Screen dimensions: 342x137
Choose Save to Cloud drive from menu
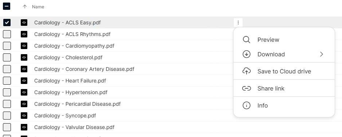tap(284, 71)
